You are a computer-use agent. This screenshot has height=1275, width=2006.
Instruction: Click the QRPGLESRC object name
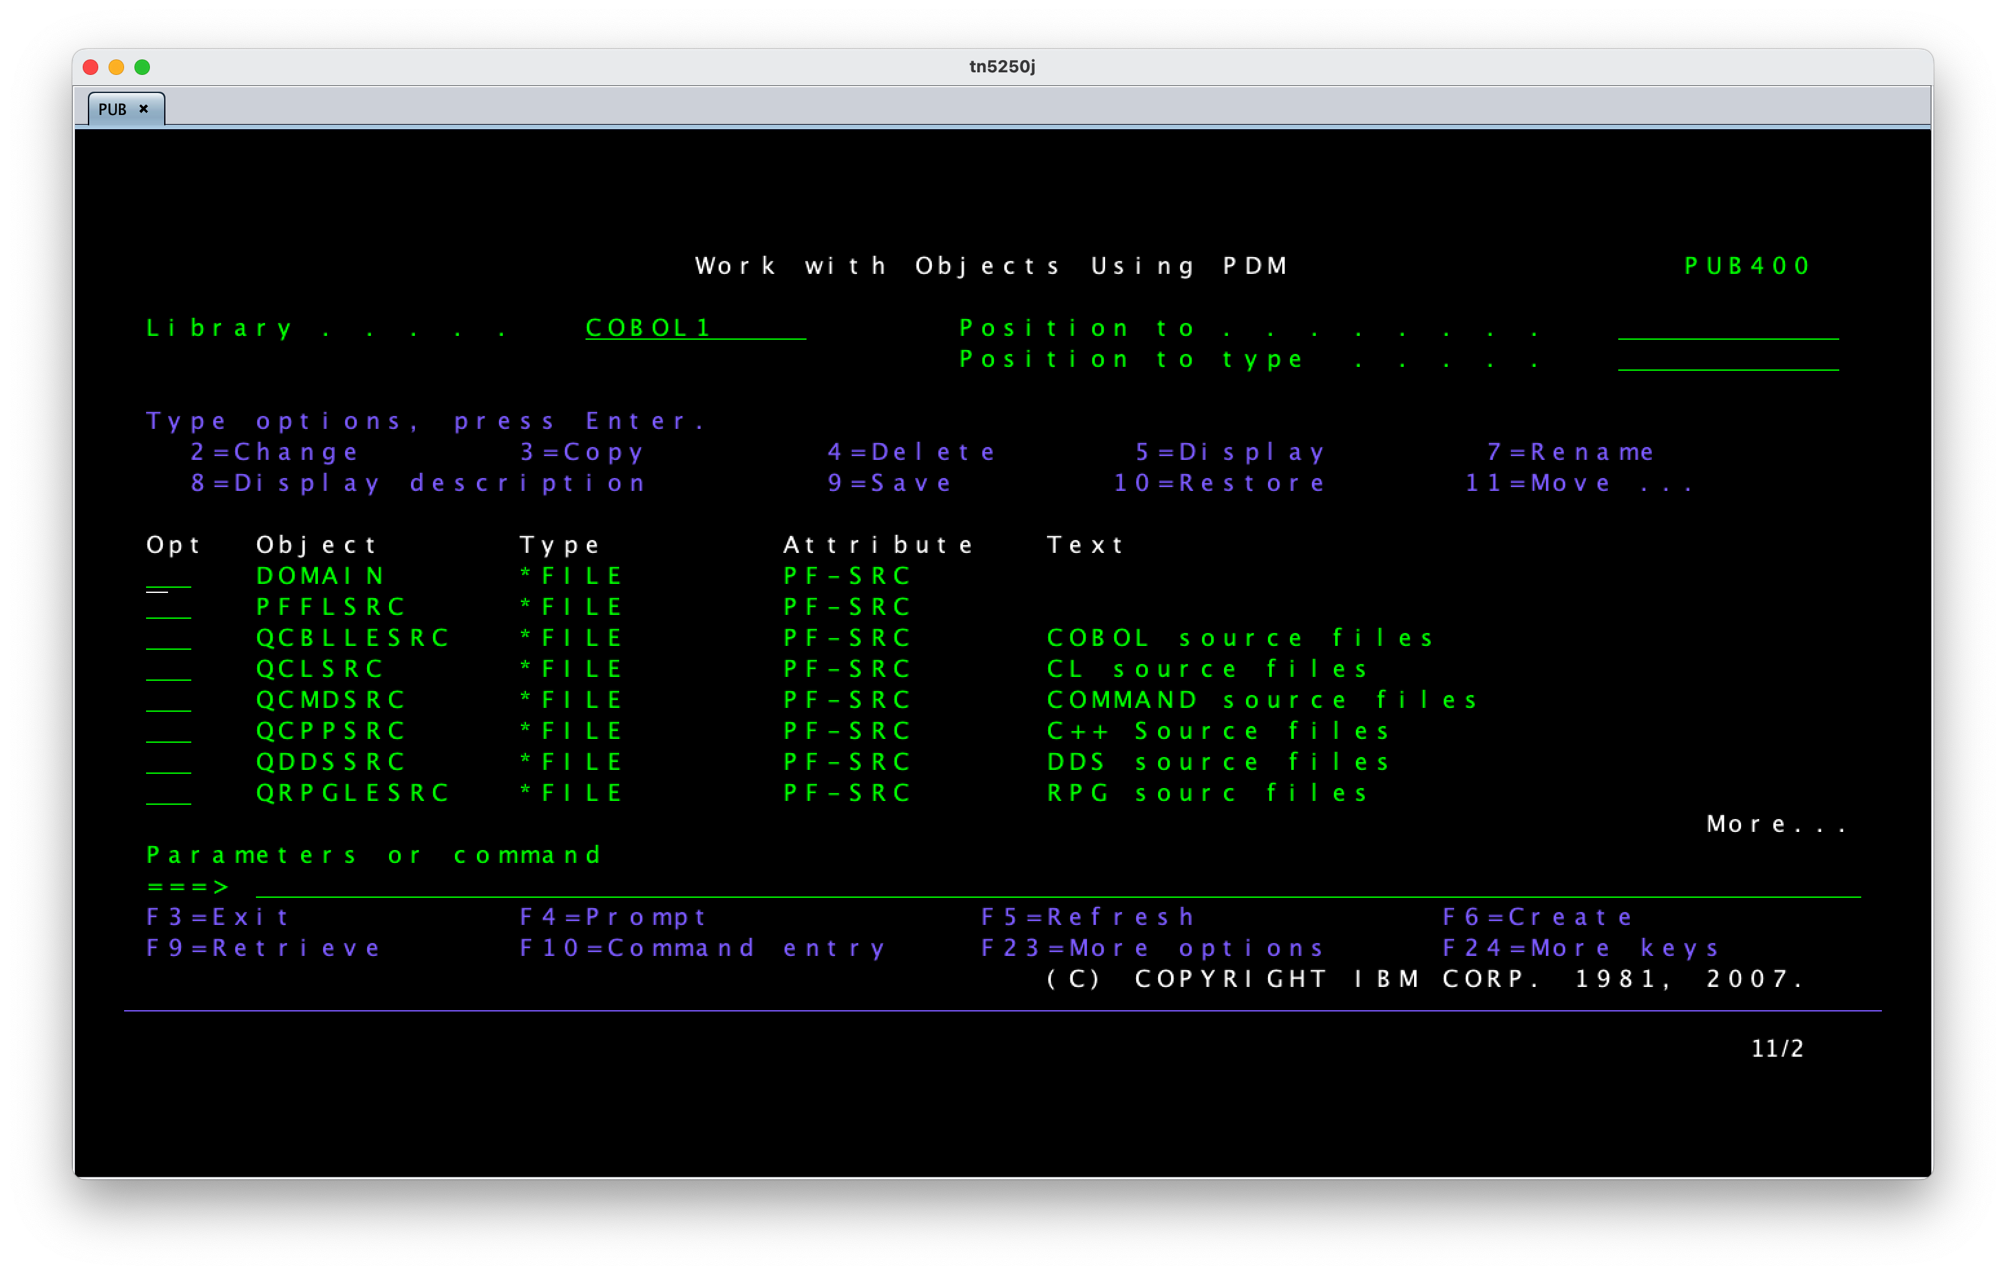click(x=352, y=793)
